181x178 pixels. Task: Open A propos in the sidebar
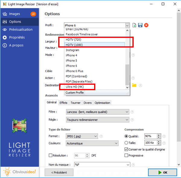click(x=20, y=45)
